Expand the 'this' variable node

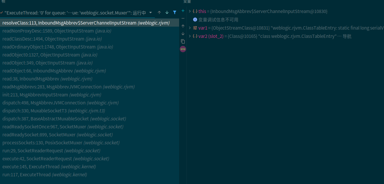coord(190,11)
